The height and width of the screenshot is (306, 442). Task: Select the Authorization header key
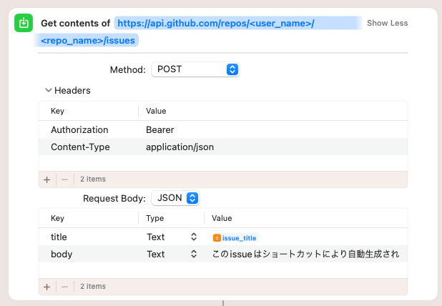click(x=79, y=129)
